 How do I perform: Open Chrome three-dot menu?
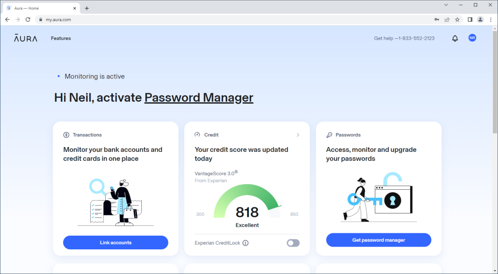point(491,20)
